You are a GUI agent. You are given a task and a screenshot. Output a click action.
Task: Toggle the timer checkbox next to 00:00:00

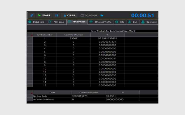[x=82, y=15]
